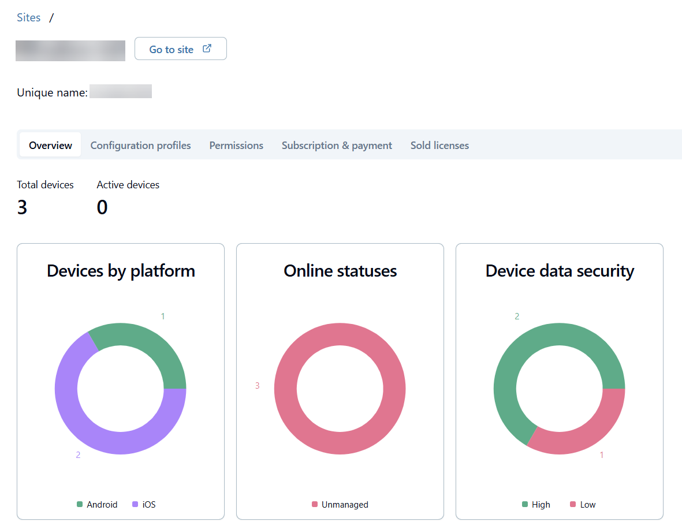Click the Go to site button
The width and height of the screenshot is (682, 529).
[180, 49]
